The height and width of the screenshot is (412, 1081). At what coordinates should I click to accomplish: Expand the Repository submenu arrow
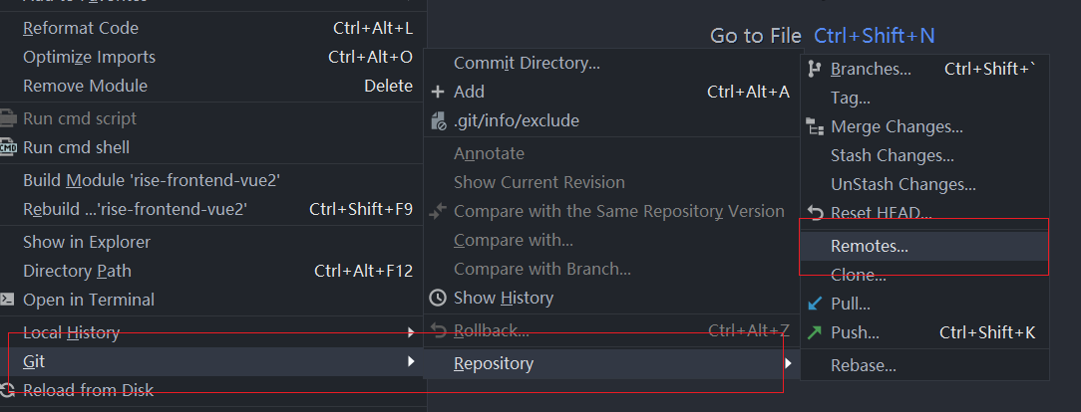coord(788,363)
